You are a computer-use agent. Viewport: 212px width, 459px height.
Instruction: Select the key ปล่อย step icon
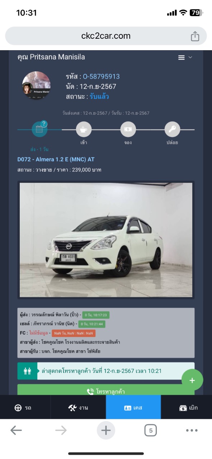tap(172, 129)
